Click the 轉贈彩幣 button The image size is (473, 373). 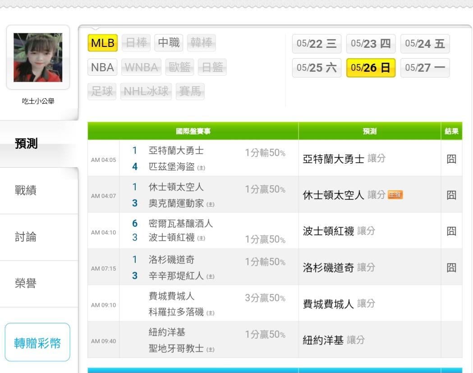(37, 342)
